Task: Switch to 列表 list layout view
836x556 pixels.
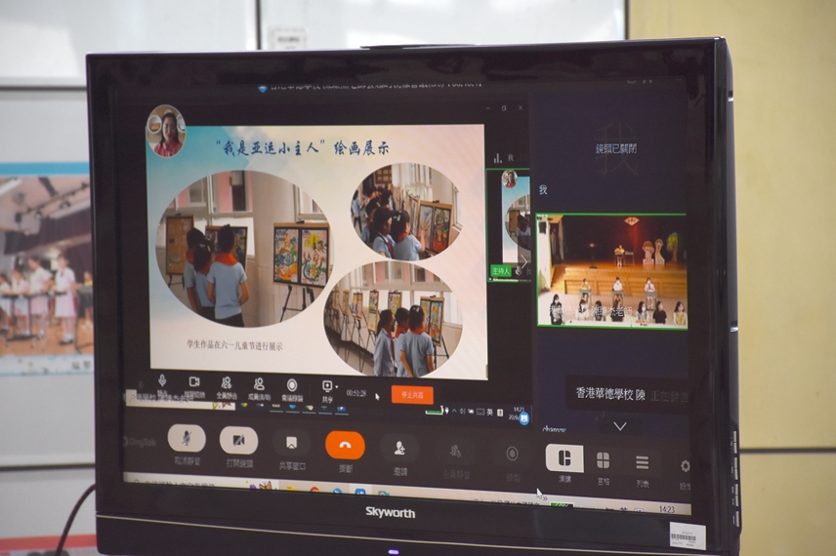Action: point(643,462)
